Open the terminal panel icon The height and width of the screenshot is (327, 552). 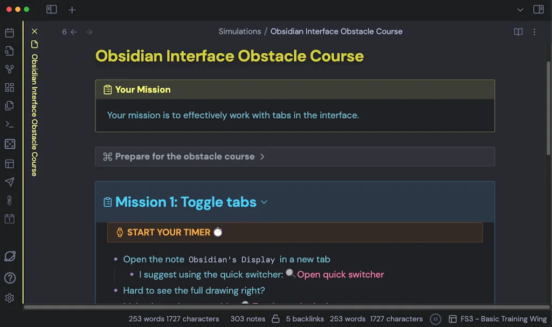pos(9,124)
